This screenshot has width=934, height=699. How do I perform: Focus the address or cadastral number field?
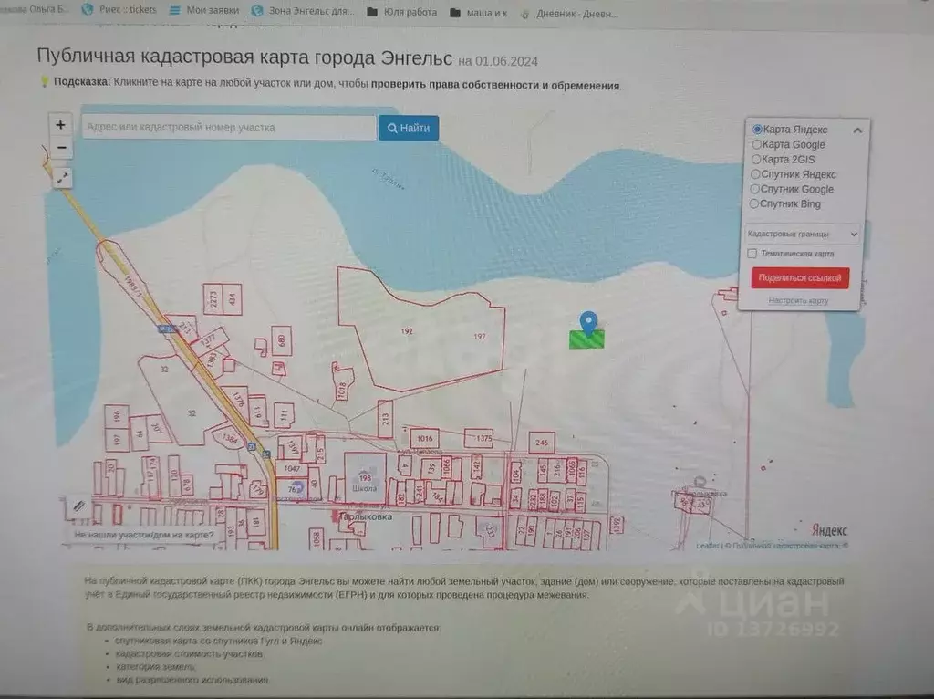coord(229,128)
